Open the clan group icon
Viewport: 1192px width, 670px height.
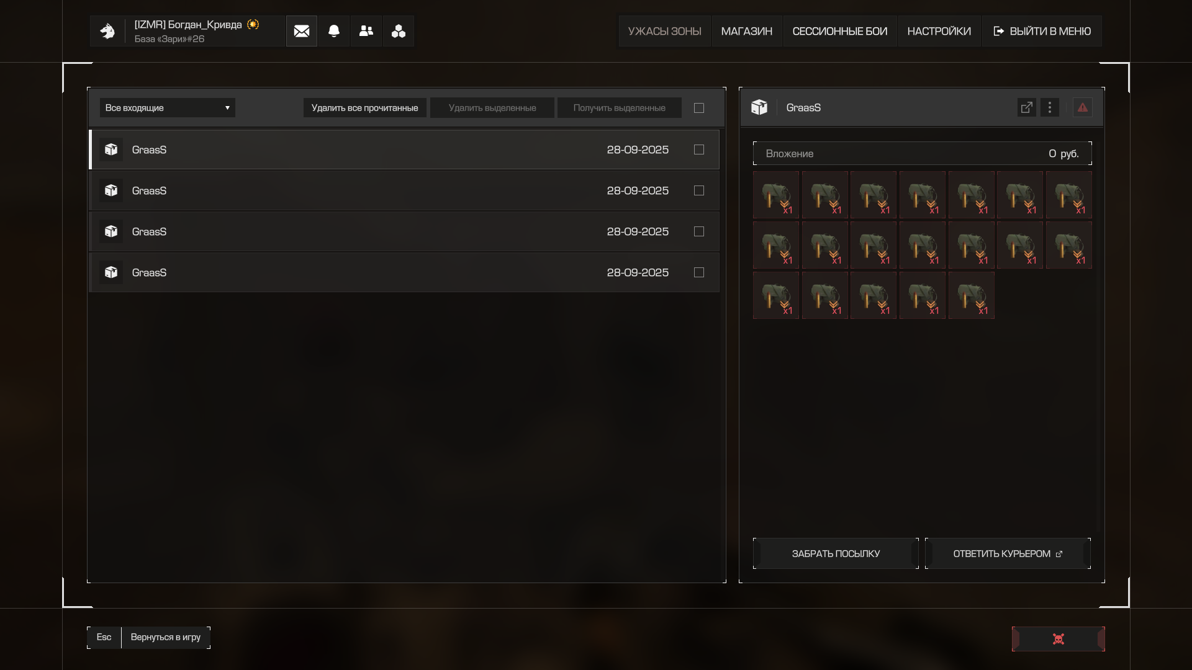399,31
